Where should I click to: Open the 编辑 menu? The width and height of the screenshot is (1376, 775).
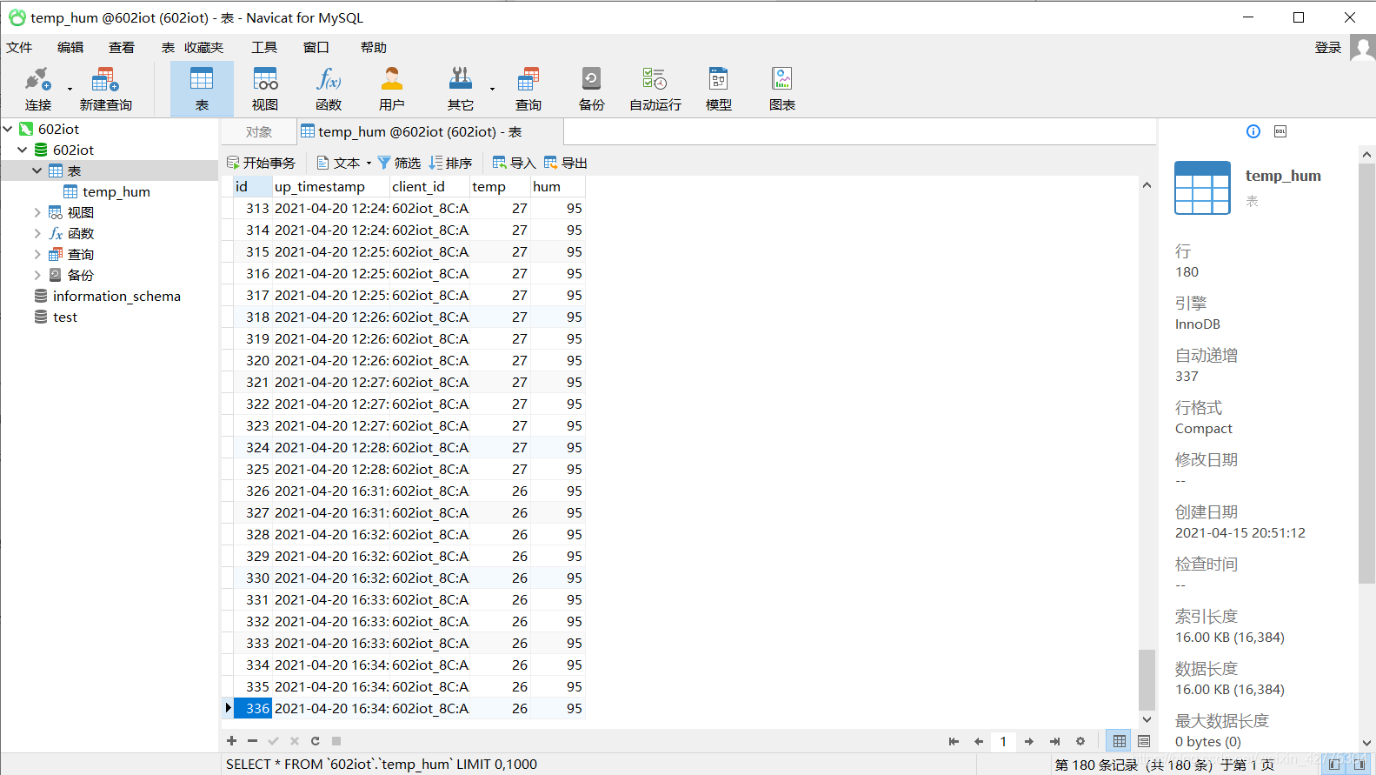(x=70, y=47)
